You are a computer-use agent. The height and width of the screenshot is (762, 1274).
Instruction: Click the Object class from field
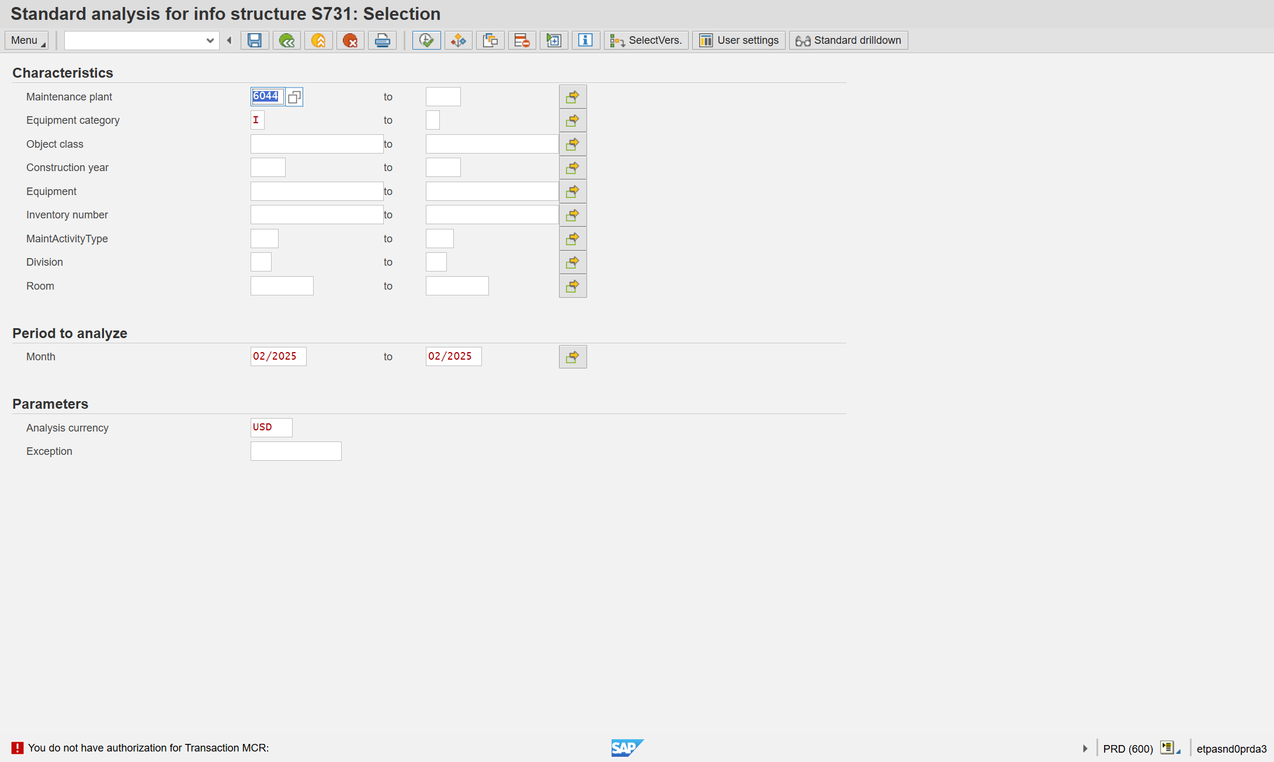pos(317,144)
